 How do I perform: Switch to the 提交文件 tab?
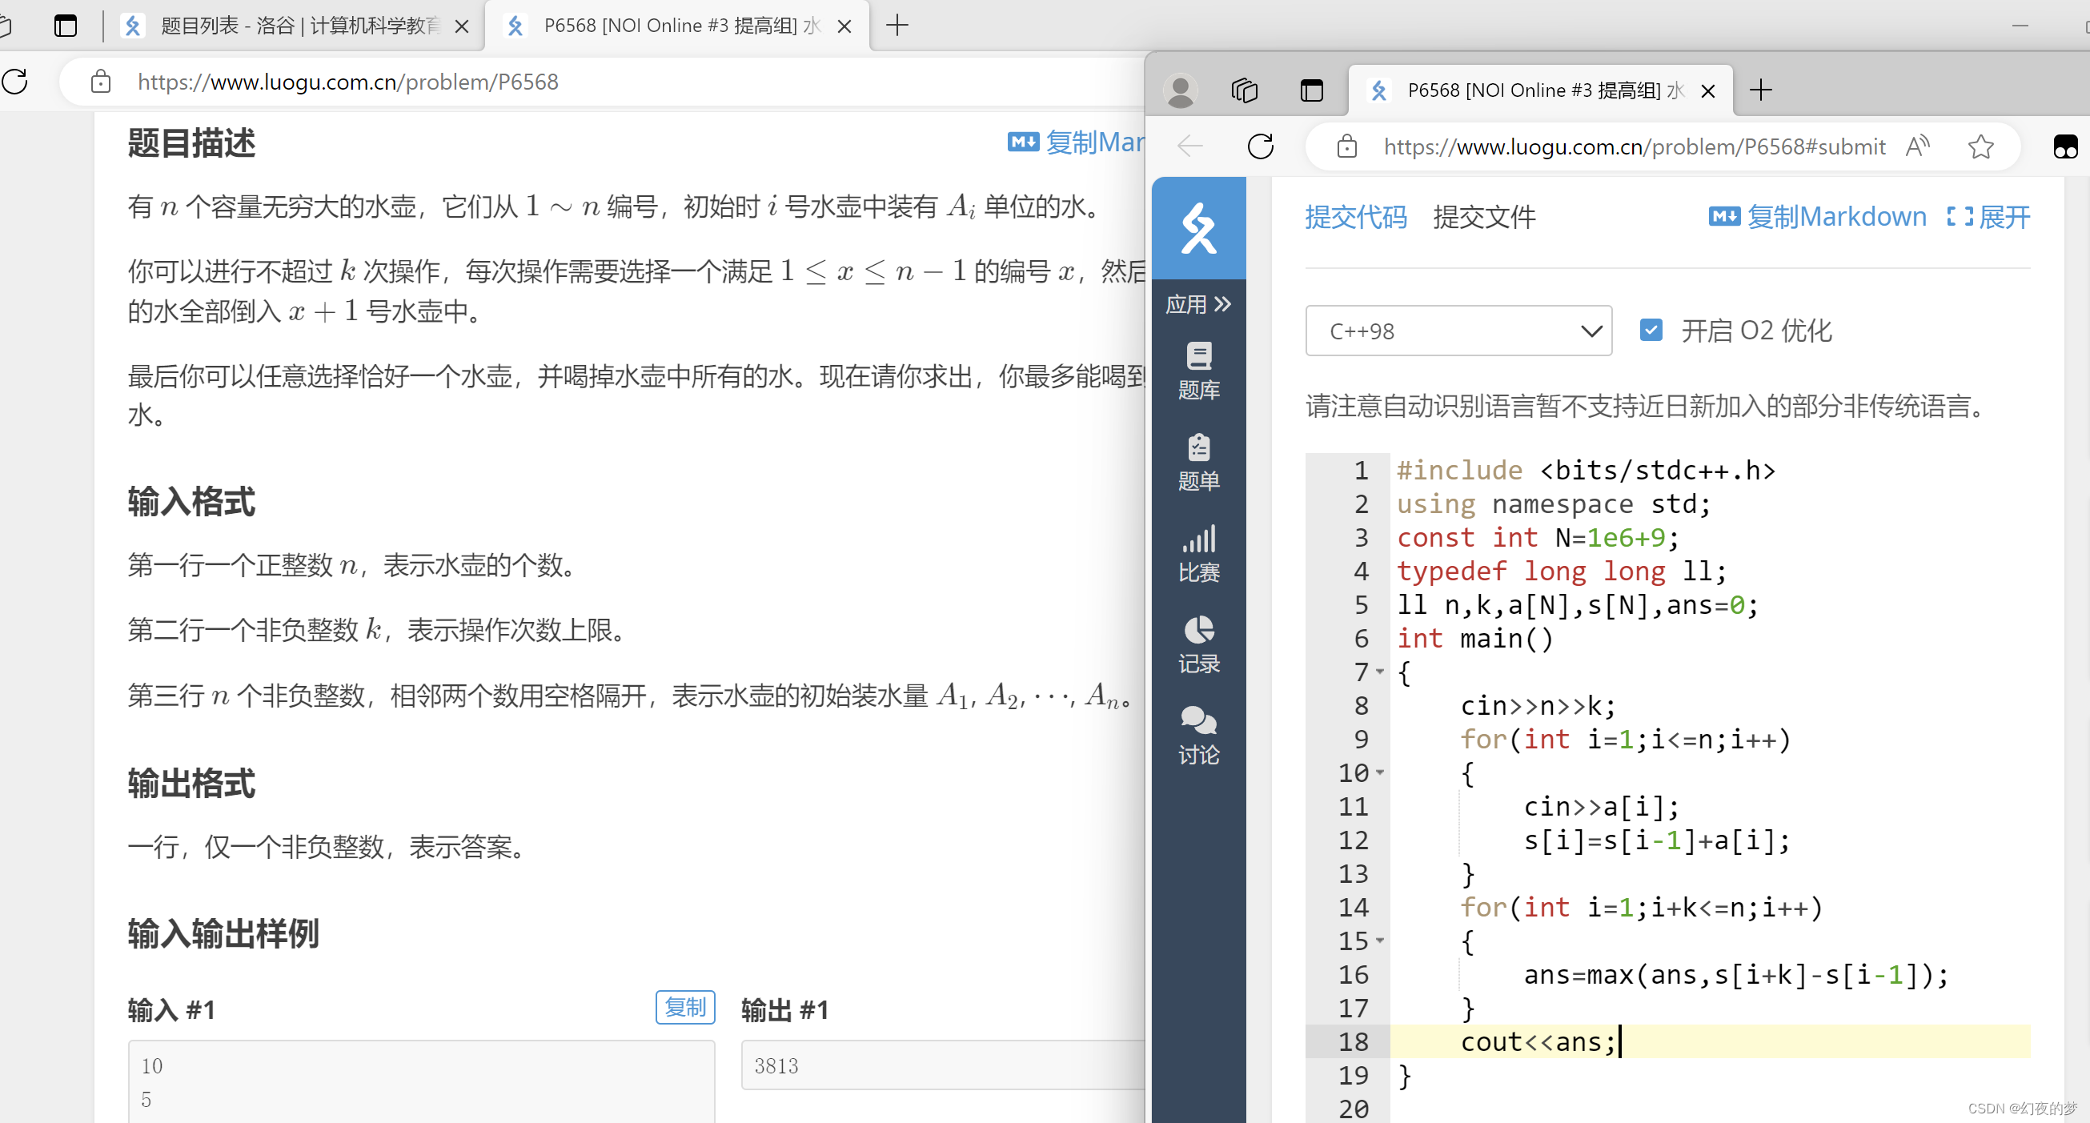pos(1484,218)
